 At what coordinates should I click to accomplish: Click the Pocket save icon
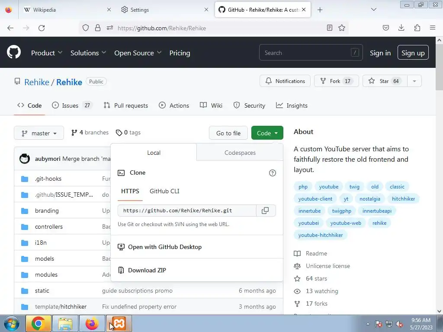pyautogui.click(x=385, y=28)
